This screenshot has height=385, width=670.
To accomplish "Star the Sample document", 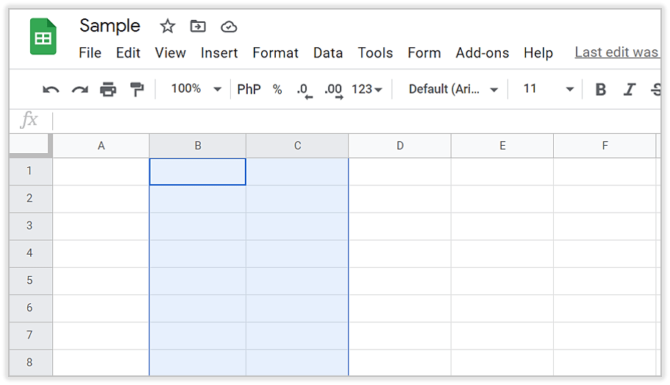I will [168, 27].
